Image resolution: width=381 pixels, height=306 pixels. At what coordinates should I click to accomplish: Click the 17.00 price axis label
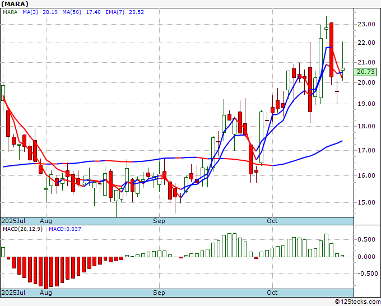point(366,150)
